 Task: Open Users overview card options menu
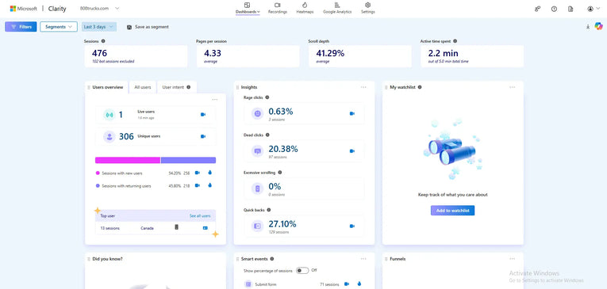pyautogui.click(x=215, y=100)
